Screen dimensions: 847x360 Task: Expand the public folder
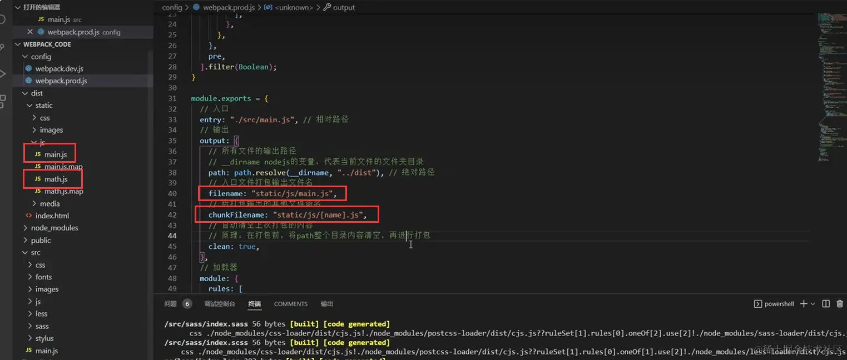24,240
